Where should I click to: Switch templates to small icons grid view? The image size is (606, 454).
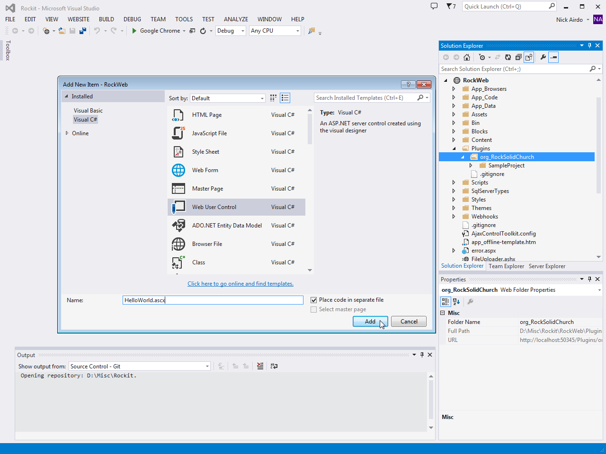point(273,98)
